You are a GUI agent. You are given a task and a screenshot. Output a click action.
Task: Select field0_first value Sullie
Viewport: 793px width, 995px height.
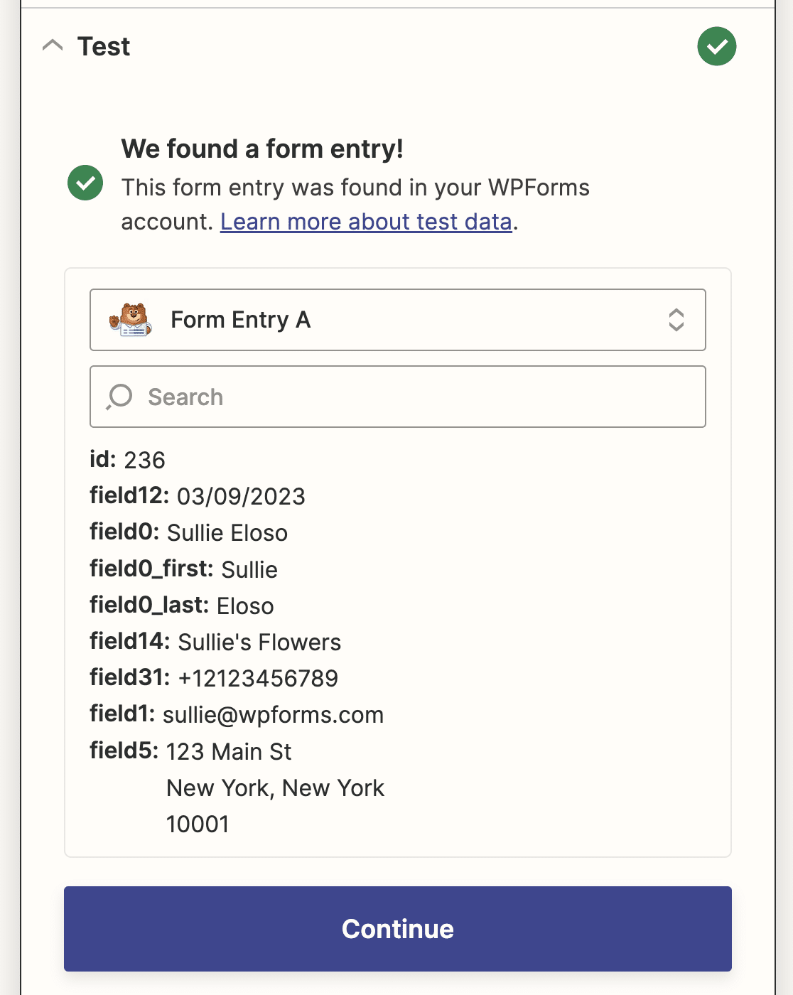[249, 569]
